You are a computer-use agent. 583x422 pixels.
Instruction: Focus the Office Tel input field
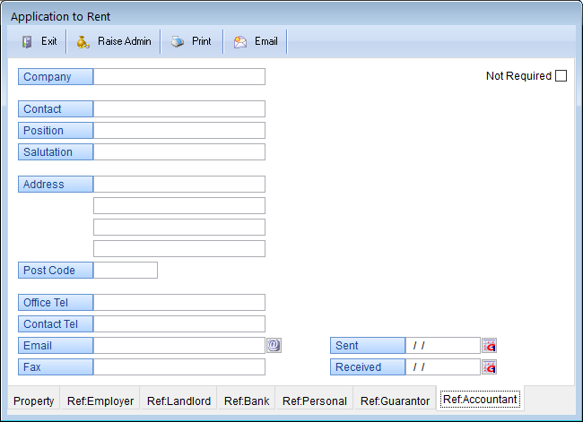coord(179,302)
